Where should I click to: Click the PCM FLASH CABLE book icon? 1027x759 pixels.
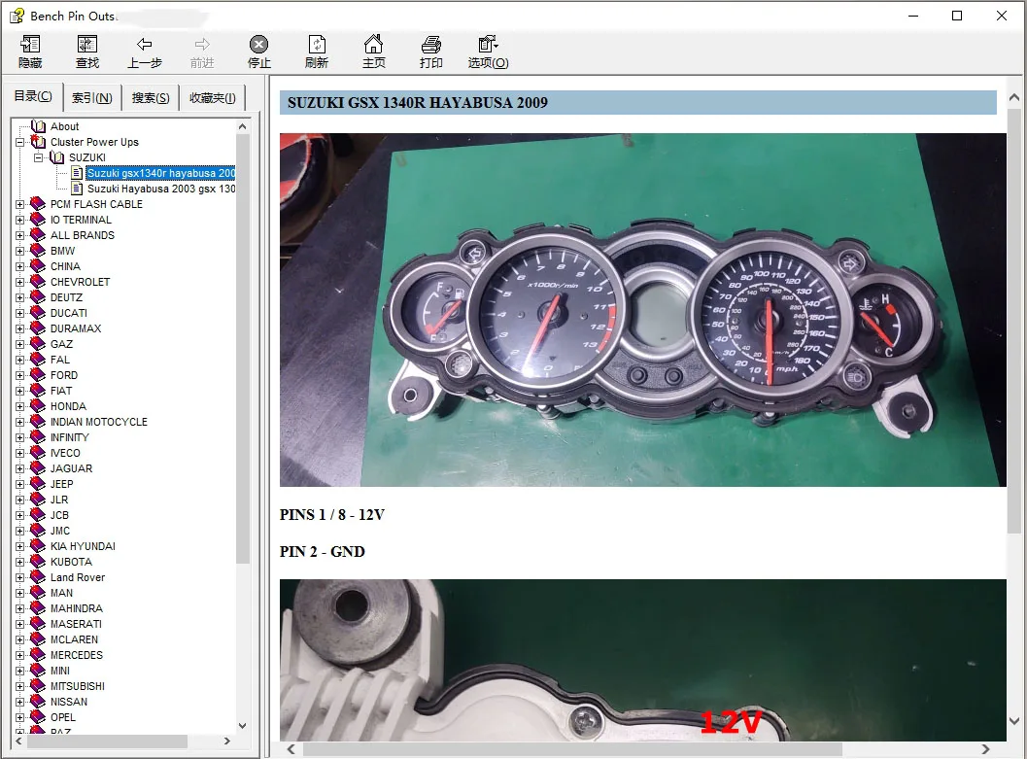click(x=38, y=204)
